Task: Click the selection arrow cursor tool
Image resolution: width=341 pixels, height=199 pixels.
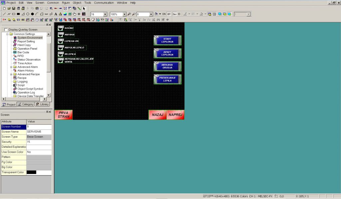Action: pyautogui.click(x=84, y=8)
